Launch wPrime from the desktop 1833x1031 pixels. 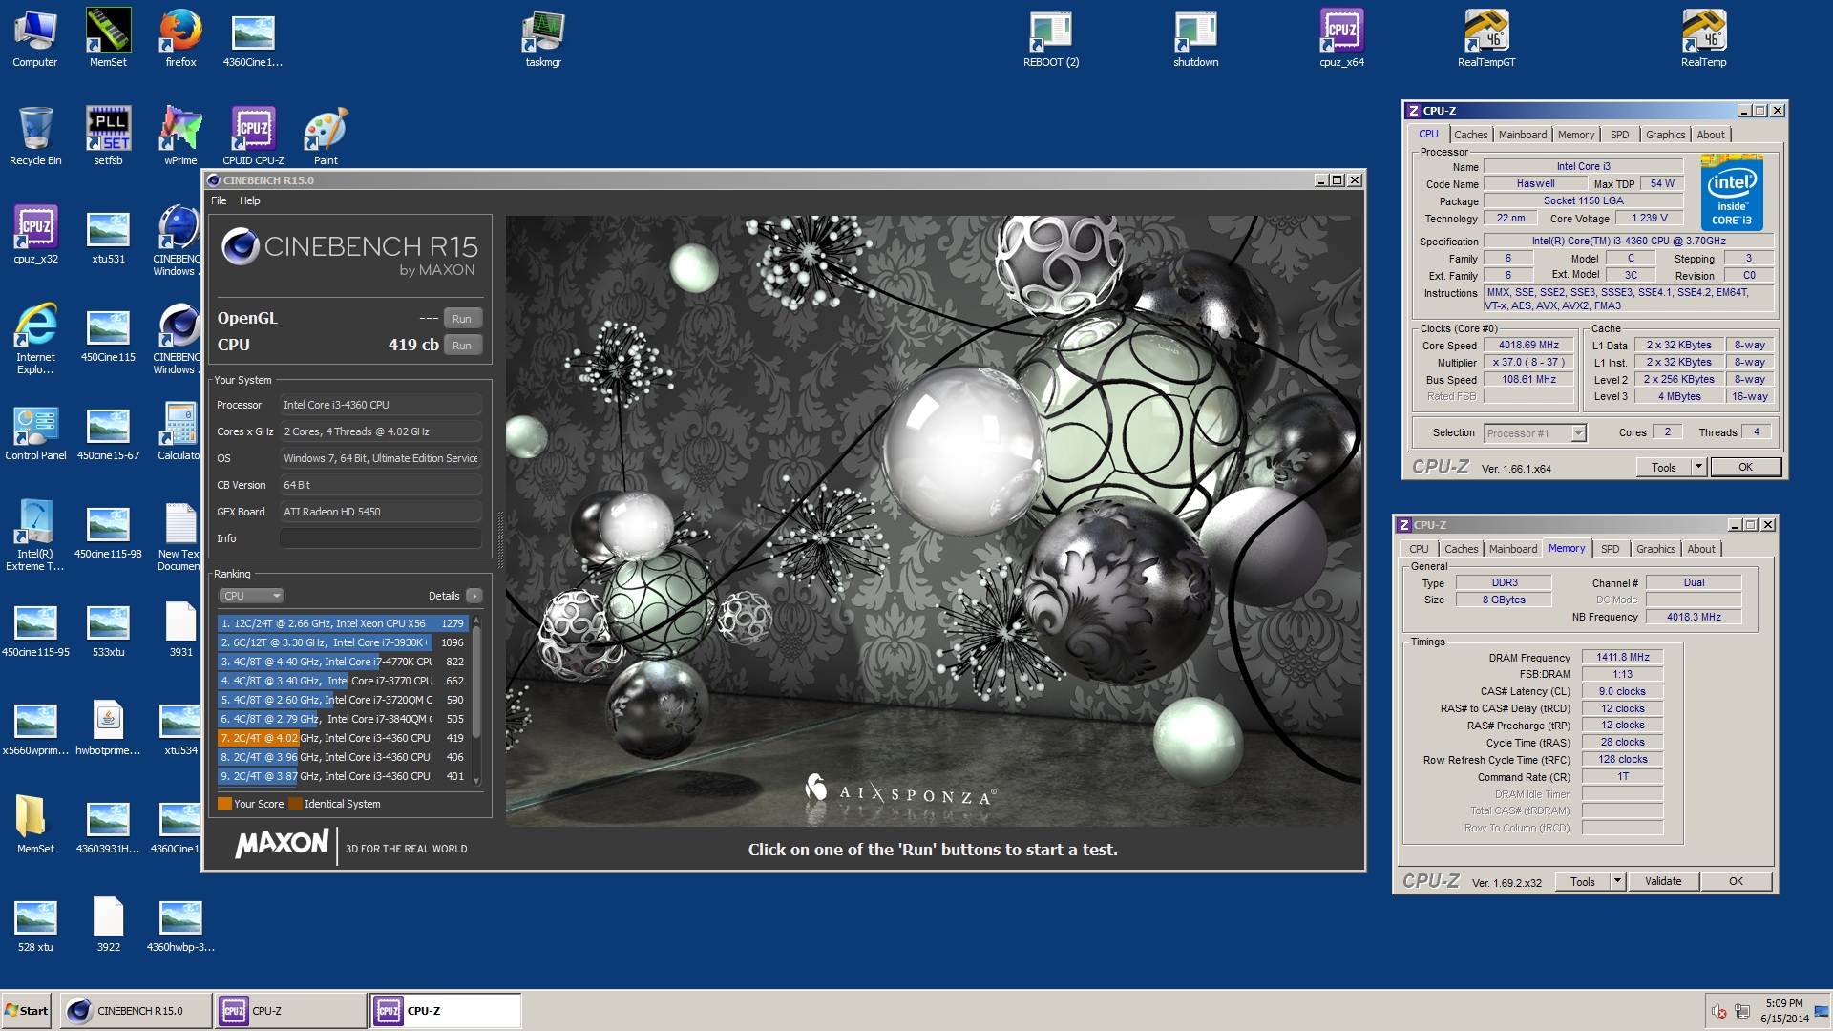click(180, 137)
